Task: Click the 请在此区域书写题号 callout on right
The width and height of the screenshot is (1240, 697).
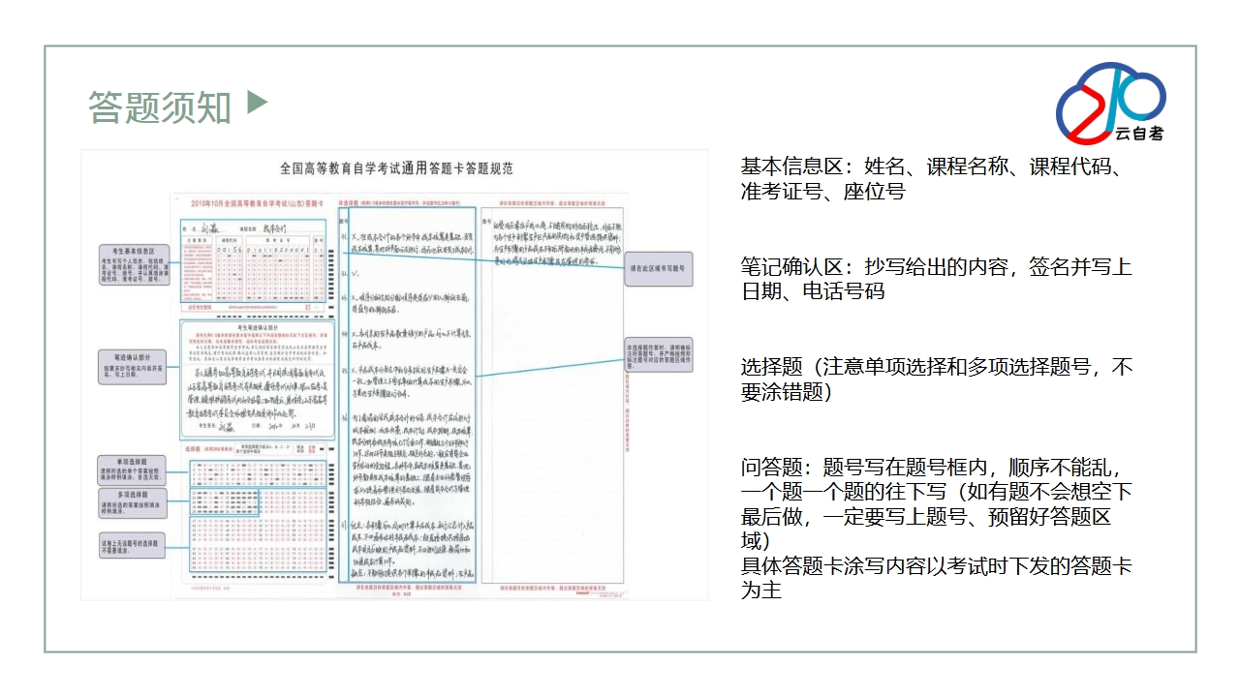Action: [x=659, y=267]
